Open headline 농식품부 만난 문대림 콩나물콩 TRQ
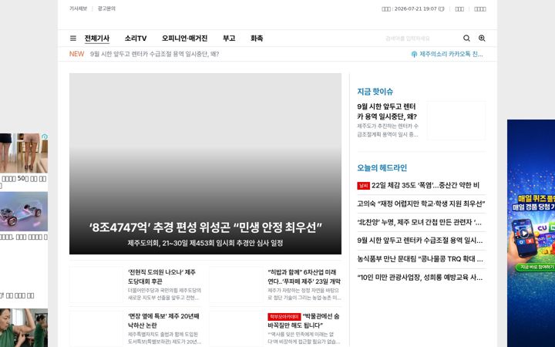The width and height of the screenshot is (555, 347). click(420, 259)
